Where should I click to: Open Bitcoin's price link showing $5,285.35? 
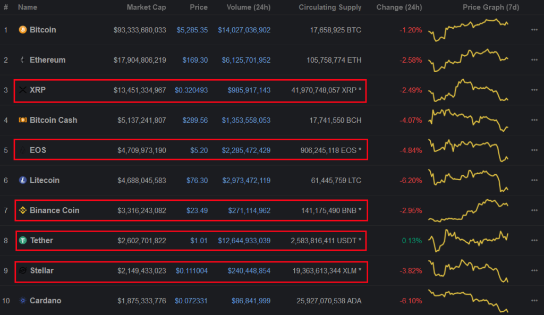(x=193, y=30)
